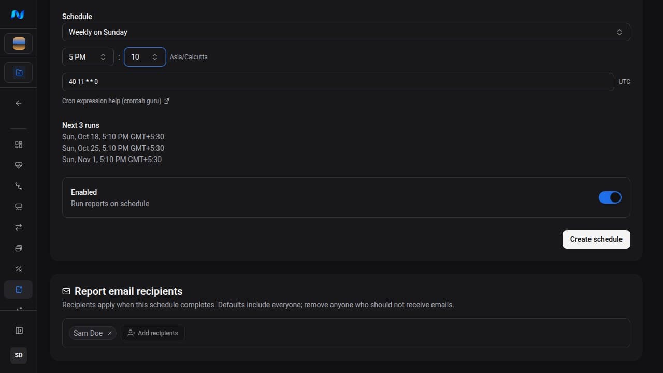Open the percent icon in sidebar

click(x=19, y=269)
